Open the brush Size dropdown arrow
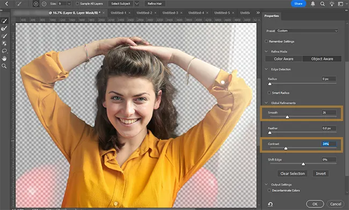The height and width of the screenshot is (210, 349). (x=69, y=4)
